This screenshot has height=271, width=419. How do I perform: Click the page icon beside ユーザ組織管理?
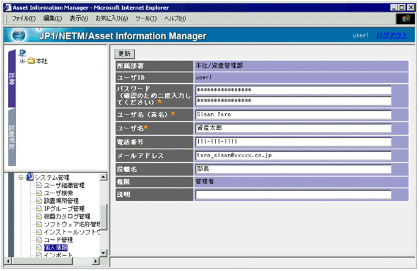(x=39, y=185)
